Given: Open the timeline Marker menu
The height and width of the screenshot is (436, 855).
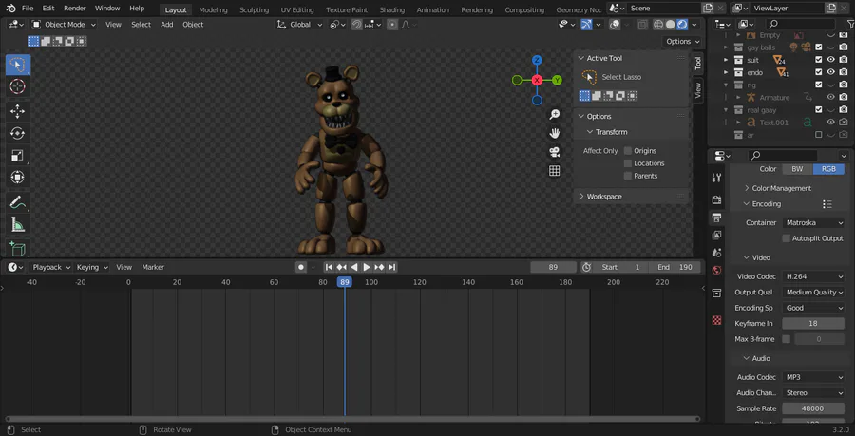Looking at the screenshot, I should [153, 267].
